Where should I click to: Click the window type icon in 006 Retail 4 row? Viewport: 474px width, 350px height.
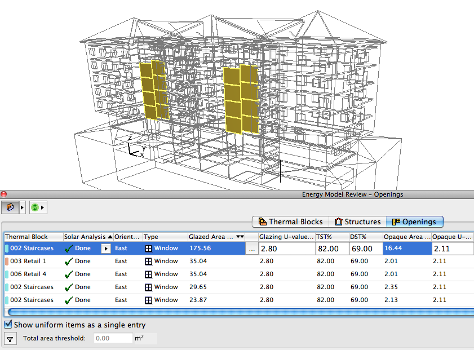tap(148, 274)
